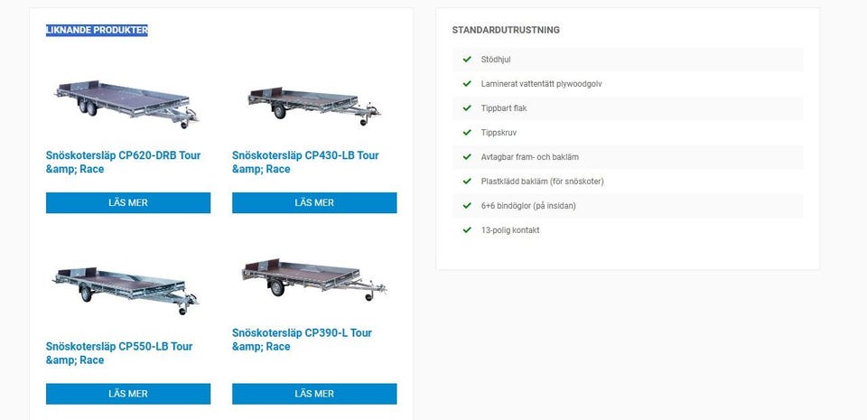Open the CP390-L trailer image
Screen dimensions: 867x420
[x=313, y=282]
